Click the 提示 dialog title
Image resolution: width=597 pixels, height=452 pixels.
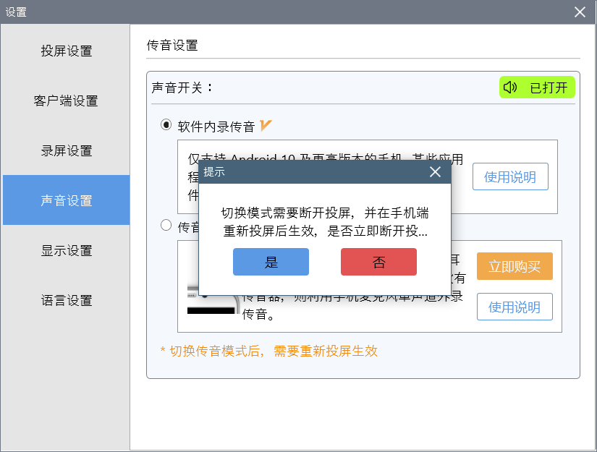tap(214, 172)
